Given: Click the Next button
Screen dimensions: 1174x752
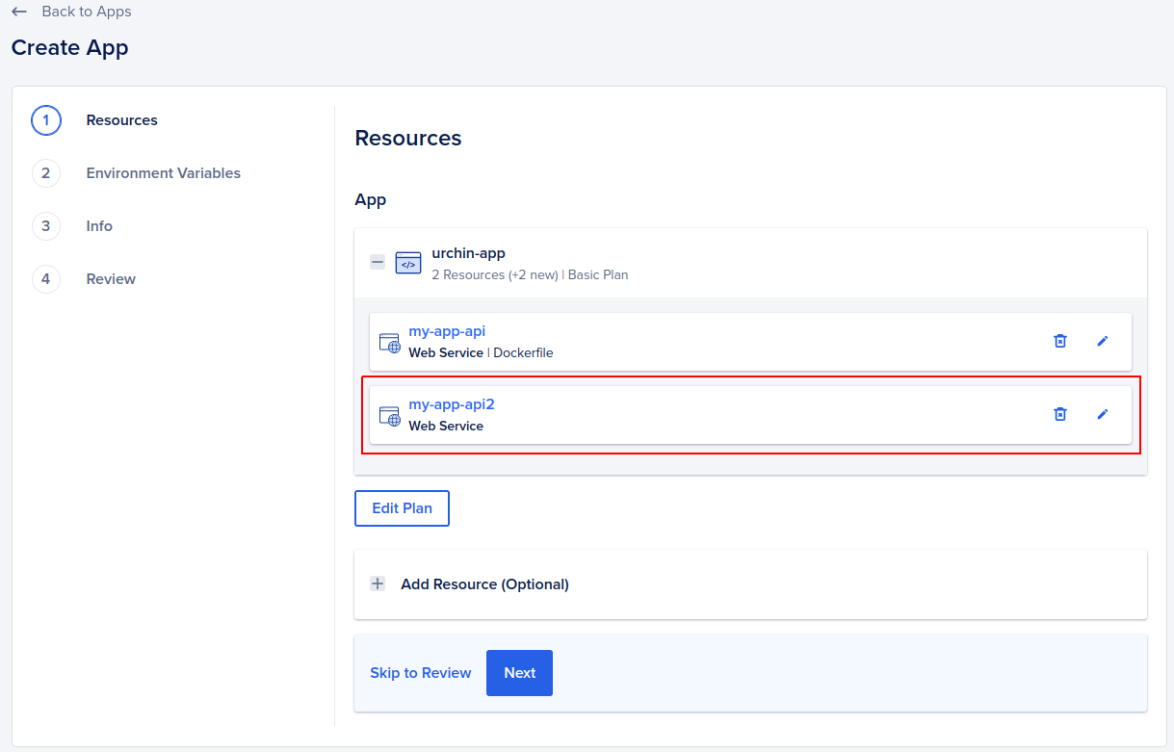Looking at the screenshot, I should pos(519,672).
